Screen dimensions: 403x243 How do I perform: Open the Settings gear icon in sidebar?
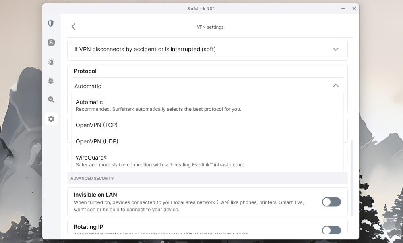[51, 119]
